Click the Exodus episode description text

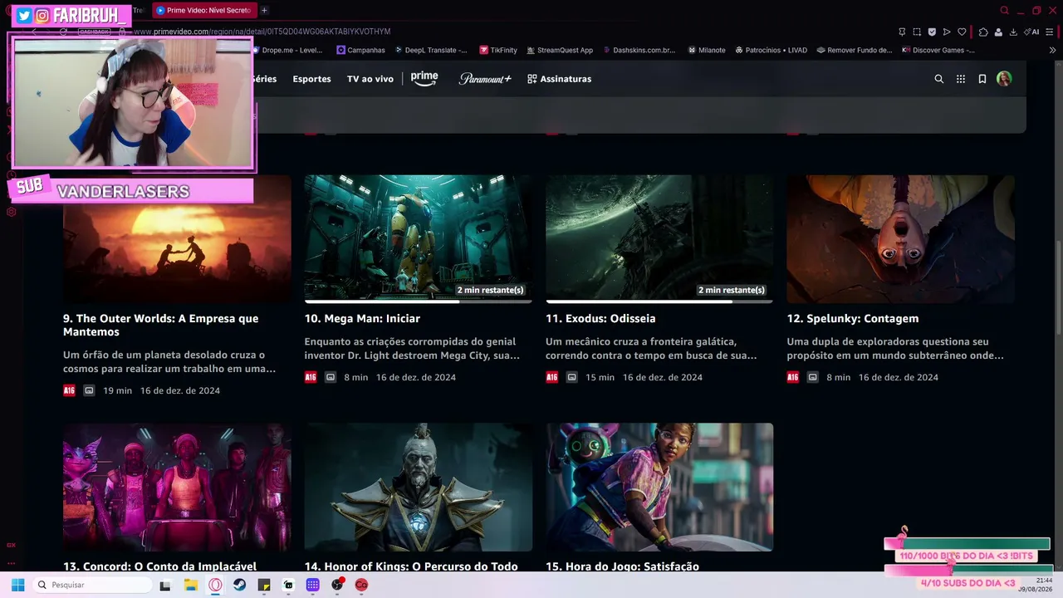click(652, 348)
